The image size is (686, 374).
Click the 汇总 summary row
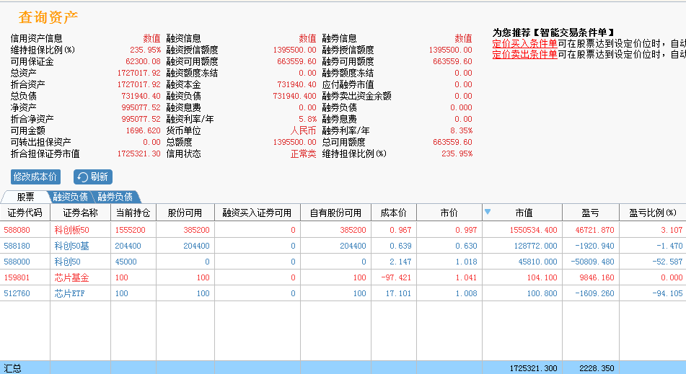(343, 368)
